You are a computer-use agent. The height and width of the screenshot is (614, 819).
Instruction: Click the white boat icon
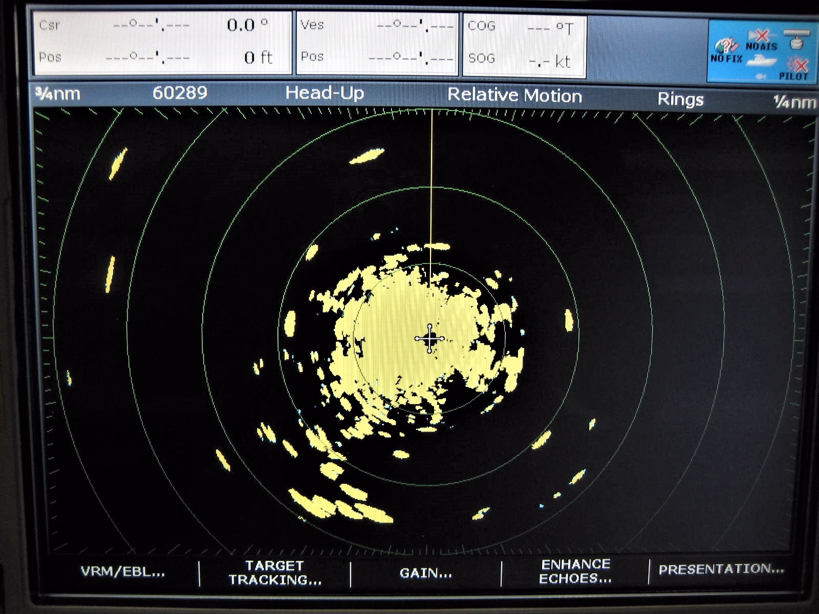coord(761,61)
